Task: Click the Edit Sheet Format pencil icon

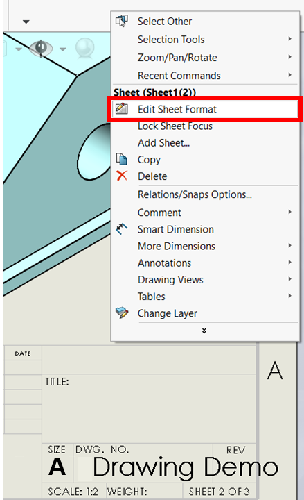Action: pos(121,109)
